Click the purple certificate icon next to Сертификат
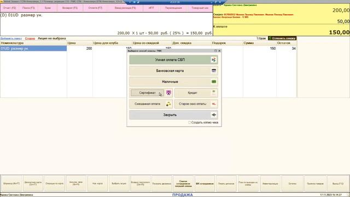 click(168, 92)
